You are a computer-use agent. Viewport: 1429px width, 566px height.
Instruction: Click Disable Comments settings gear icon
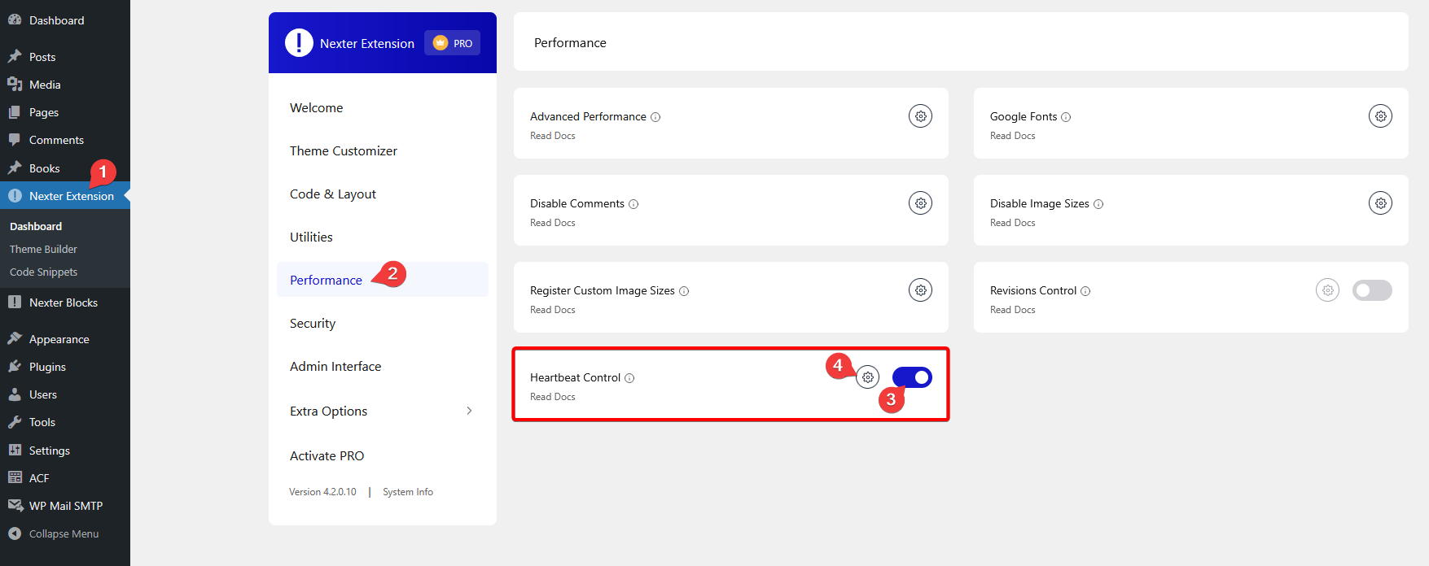920,203
